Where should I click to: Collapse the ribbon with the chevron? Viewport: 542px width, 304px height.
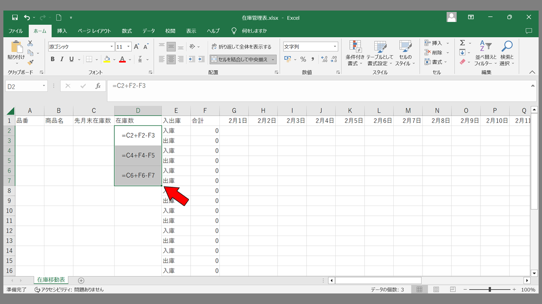(x=532, y=72)
